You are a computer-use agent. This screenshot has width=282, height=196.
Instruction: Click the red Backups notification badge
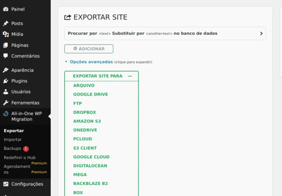click(26, 149)
